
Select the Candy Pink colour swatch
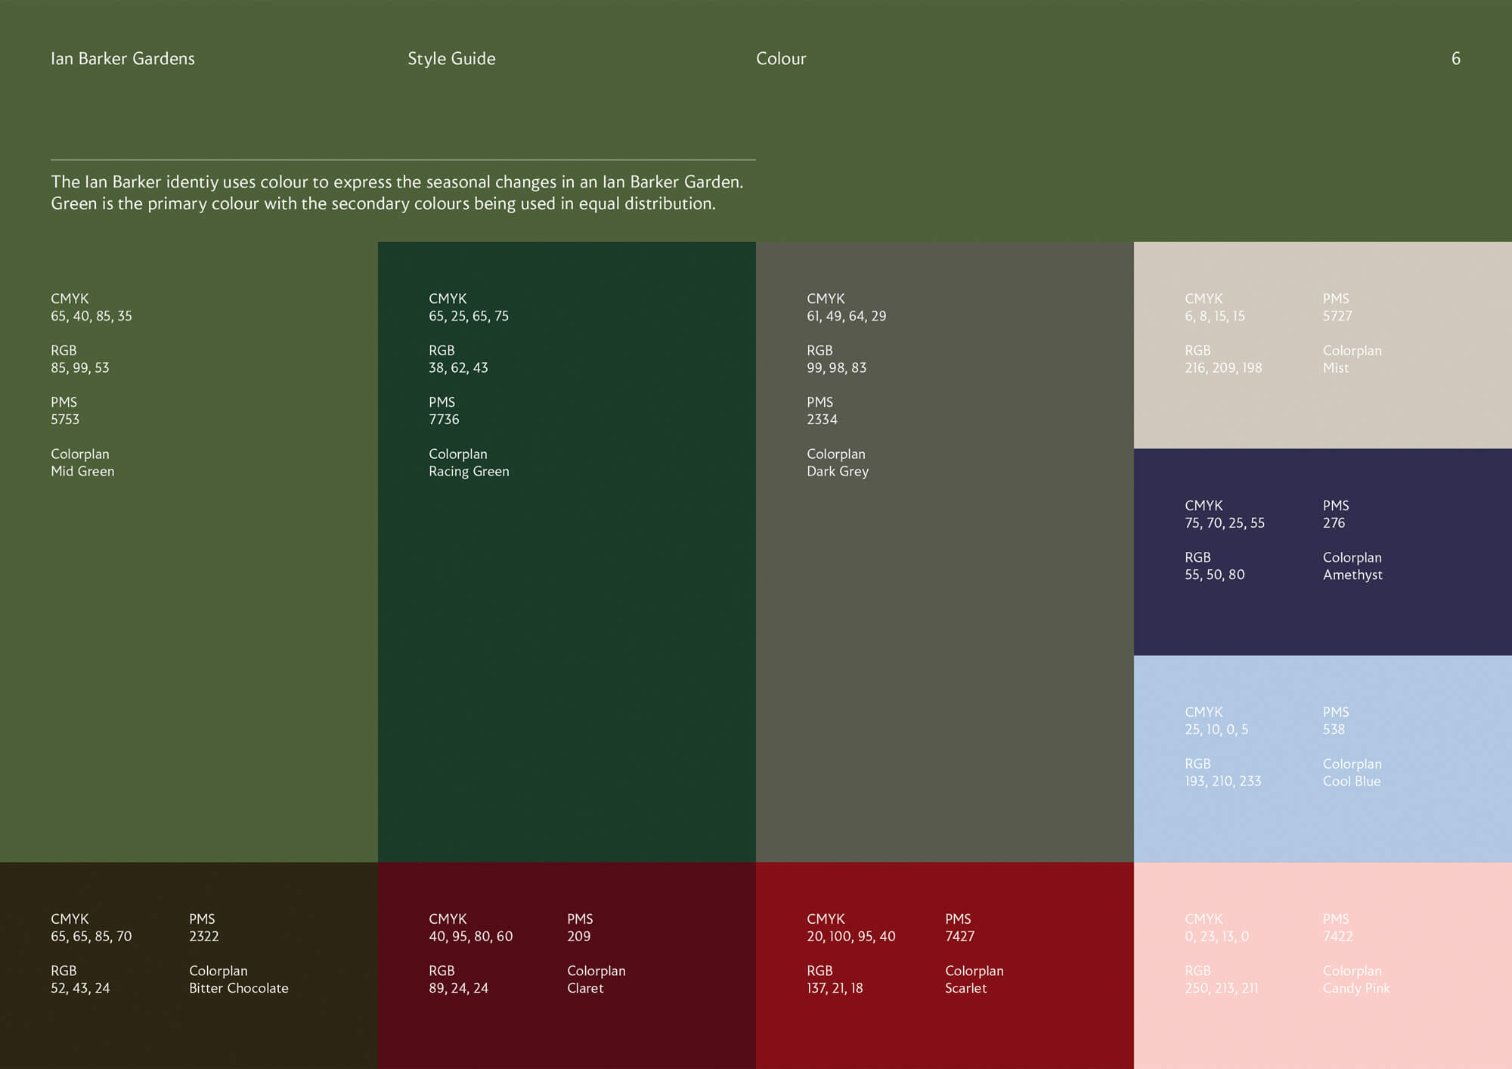coord(1323,1032)
